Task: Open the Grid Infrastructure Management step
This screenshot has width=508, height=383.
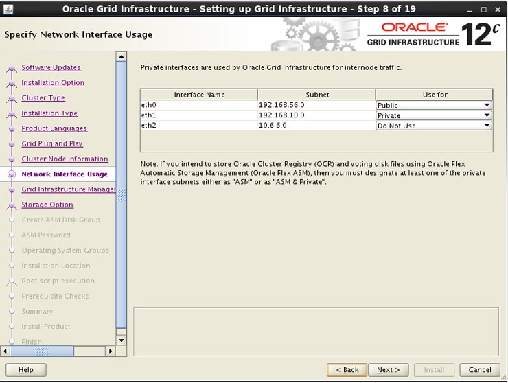Action: (x=69, y=189)
